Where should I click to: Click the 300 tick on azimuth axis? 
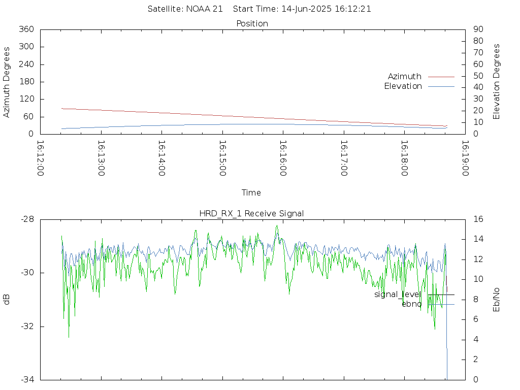pyautogui.click(x=26, y=46)
